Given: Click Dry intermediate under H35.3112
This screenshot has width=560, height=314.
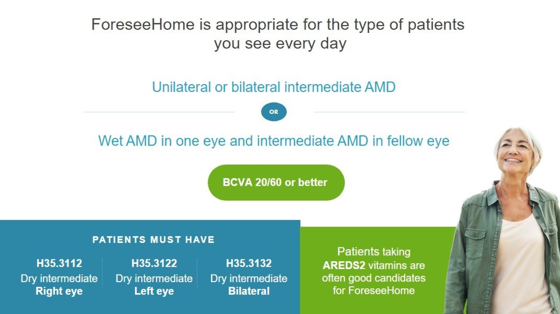Looking at the screenshot, I should pos(59,278).
